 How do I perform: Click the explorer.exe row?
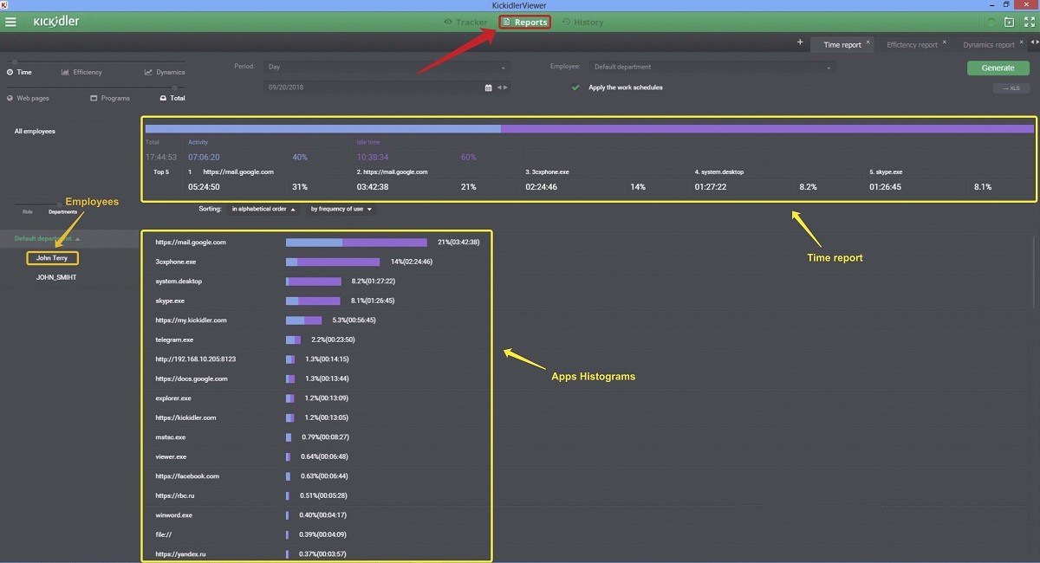click(316, 398)
